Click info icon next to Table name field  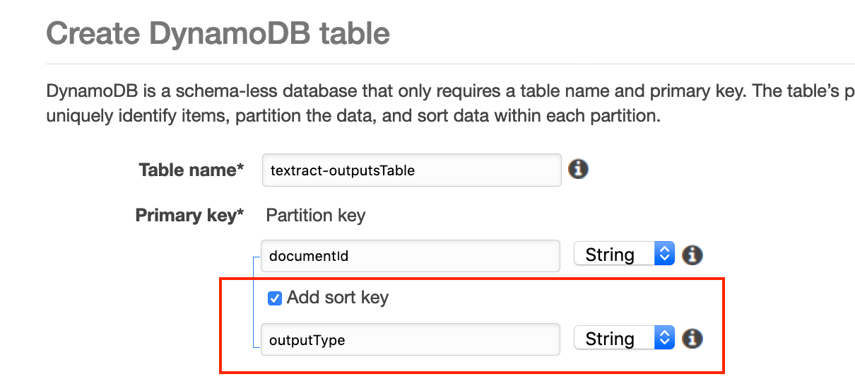click(x=578, y=170)
